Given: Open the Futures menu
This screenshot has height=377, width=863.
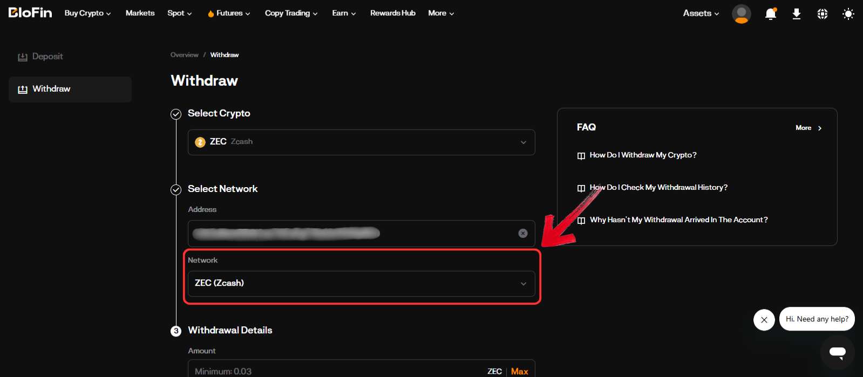Looking at the screenshot, I should [x=229, y=13].
